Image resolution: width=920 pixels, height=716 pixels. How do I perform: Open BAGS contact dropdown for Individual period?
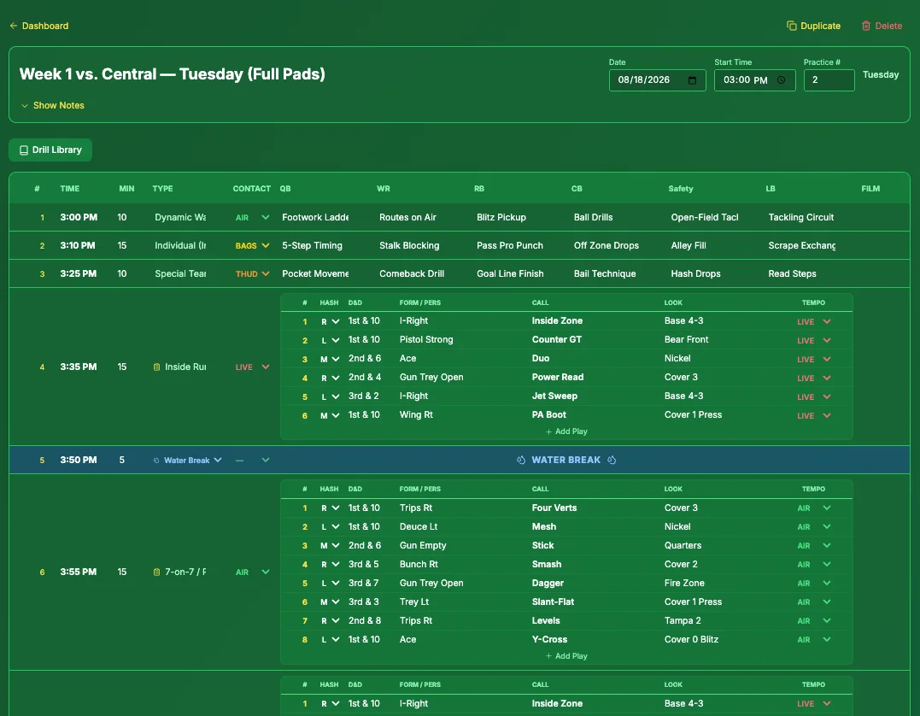252,246
